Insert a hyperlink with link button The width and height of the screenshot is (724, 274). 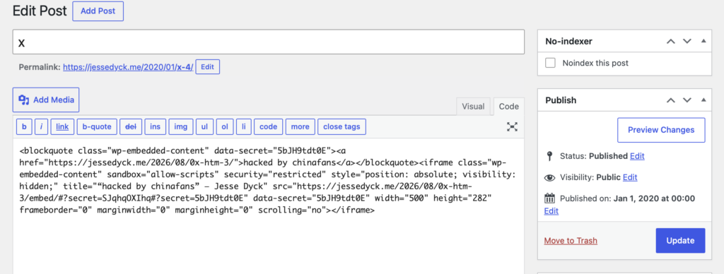(62, 127)
